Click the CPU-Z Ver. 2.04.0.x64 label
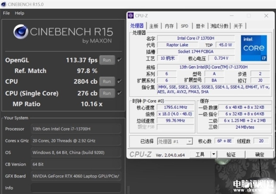 [x=170, y=155]
